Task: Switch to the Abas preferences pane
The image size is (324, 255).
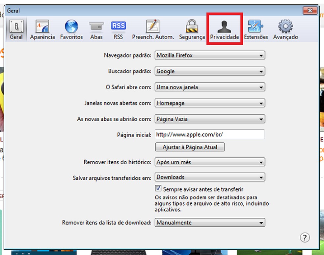Action: coord(96,30)
